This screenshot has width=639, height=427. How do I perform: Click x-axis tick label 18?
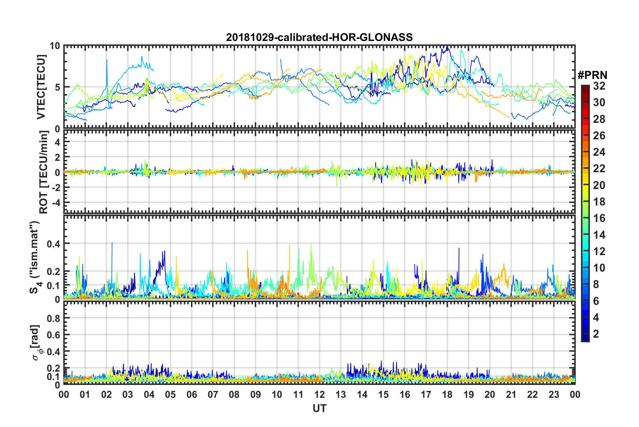(447, 394)
